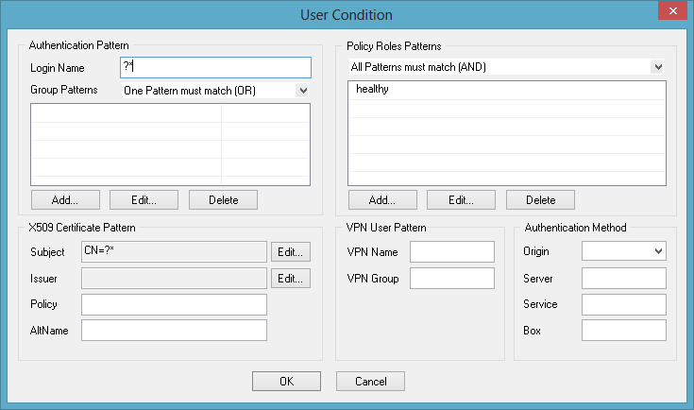694x410 pixels.
Task: Focus the AltName text field
Action: point(174,331)
